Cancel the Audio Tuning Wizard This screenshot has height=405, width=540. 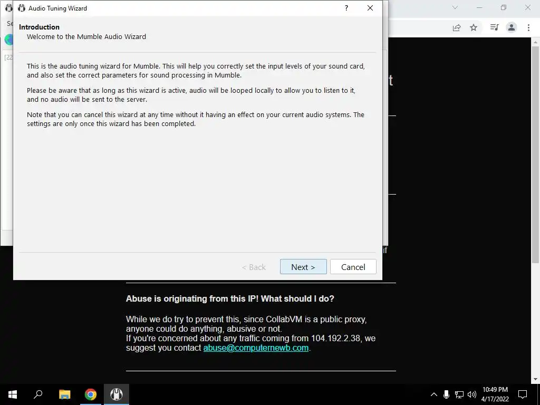(x=353, y=267)
